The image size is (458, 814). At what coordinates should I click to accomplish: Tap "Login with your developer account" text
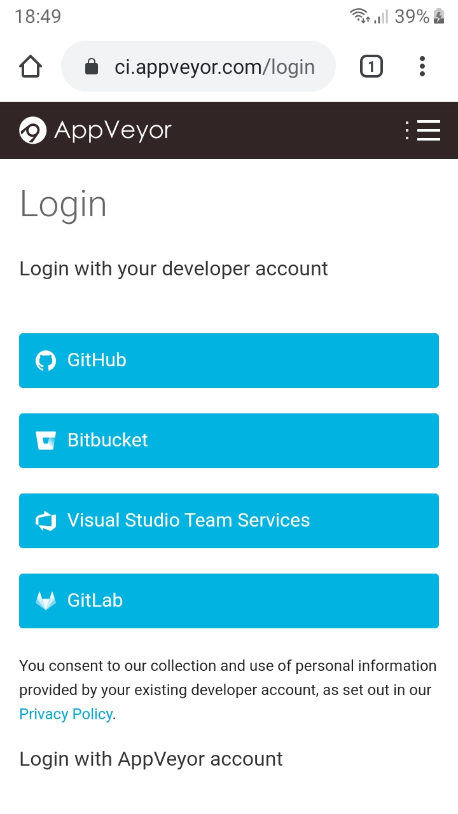[x=174, y=269]
